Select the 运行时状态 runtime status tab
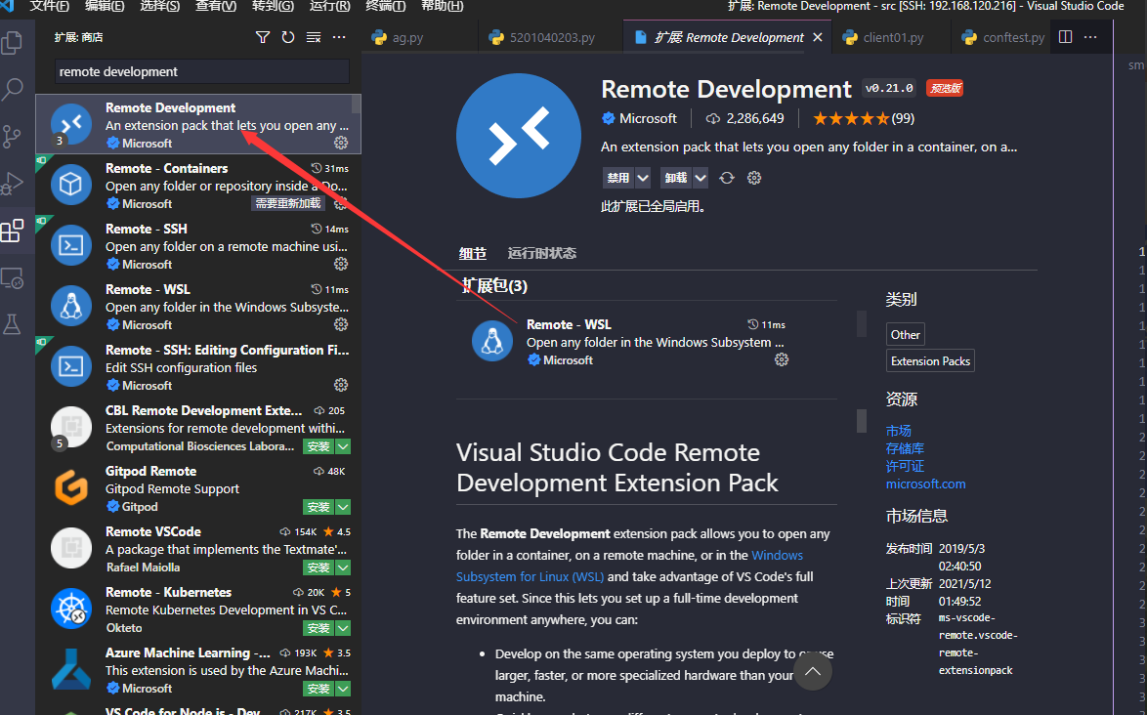Screen dimensions: 1147x715 542,254
